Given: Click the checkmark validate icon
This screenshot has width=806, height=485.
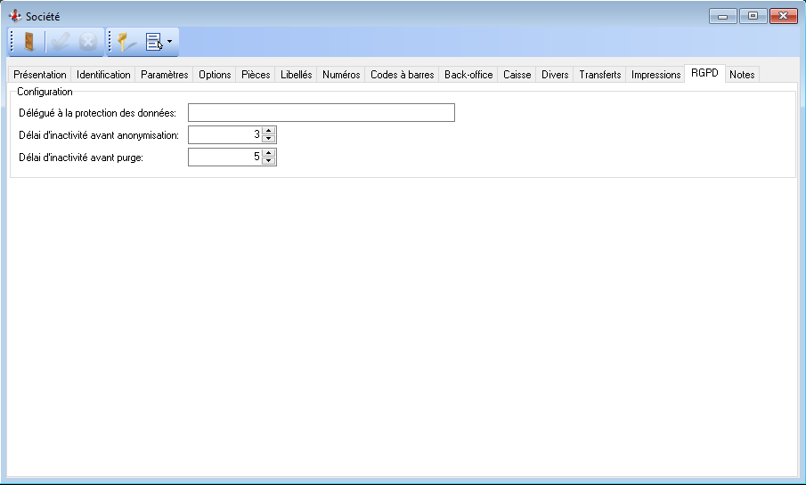Looking at the screenshot, I should tap(61, 42).
